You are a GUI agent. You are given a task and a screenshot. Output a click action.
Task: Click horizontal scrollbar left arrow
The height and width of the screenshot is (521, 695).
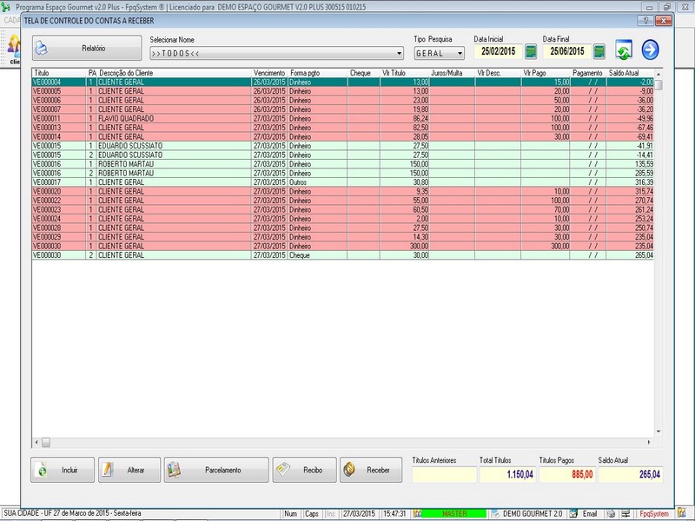(x=36, y=442)
